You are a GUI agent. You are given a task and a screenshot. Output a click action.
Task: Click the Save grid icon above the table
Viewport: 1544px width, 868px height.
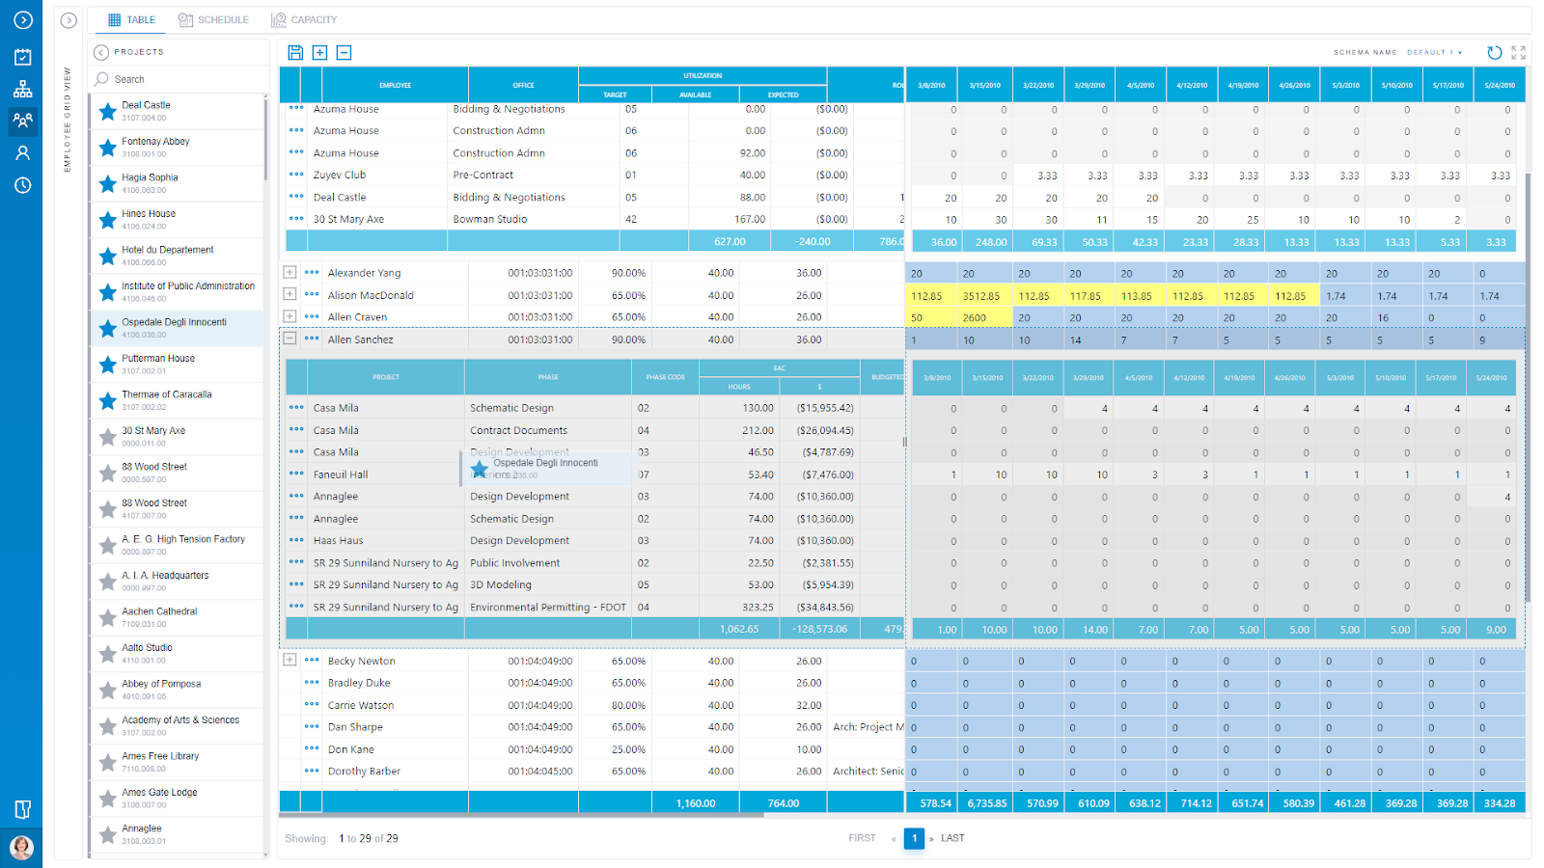tap(294, 52)
